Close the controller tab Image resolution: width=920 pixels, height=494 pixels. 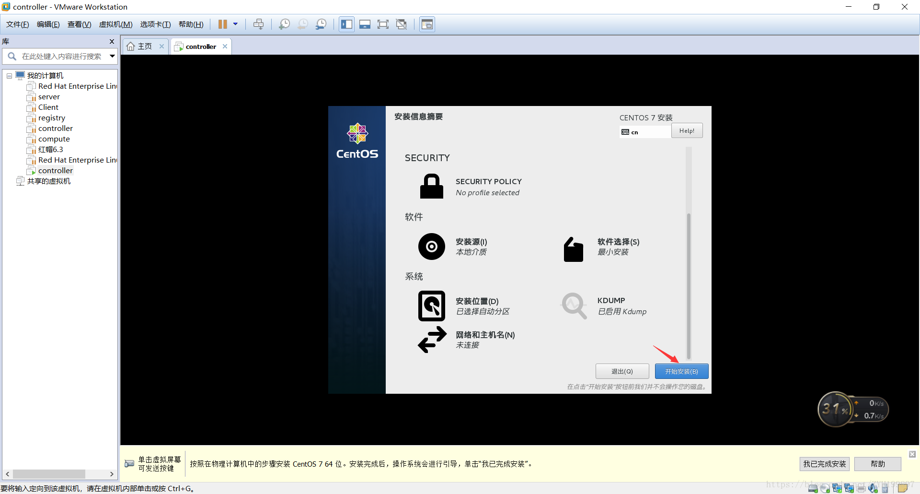225,47
